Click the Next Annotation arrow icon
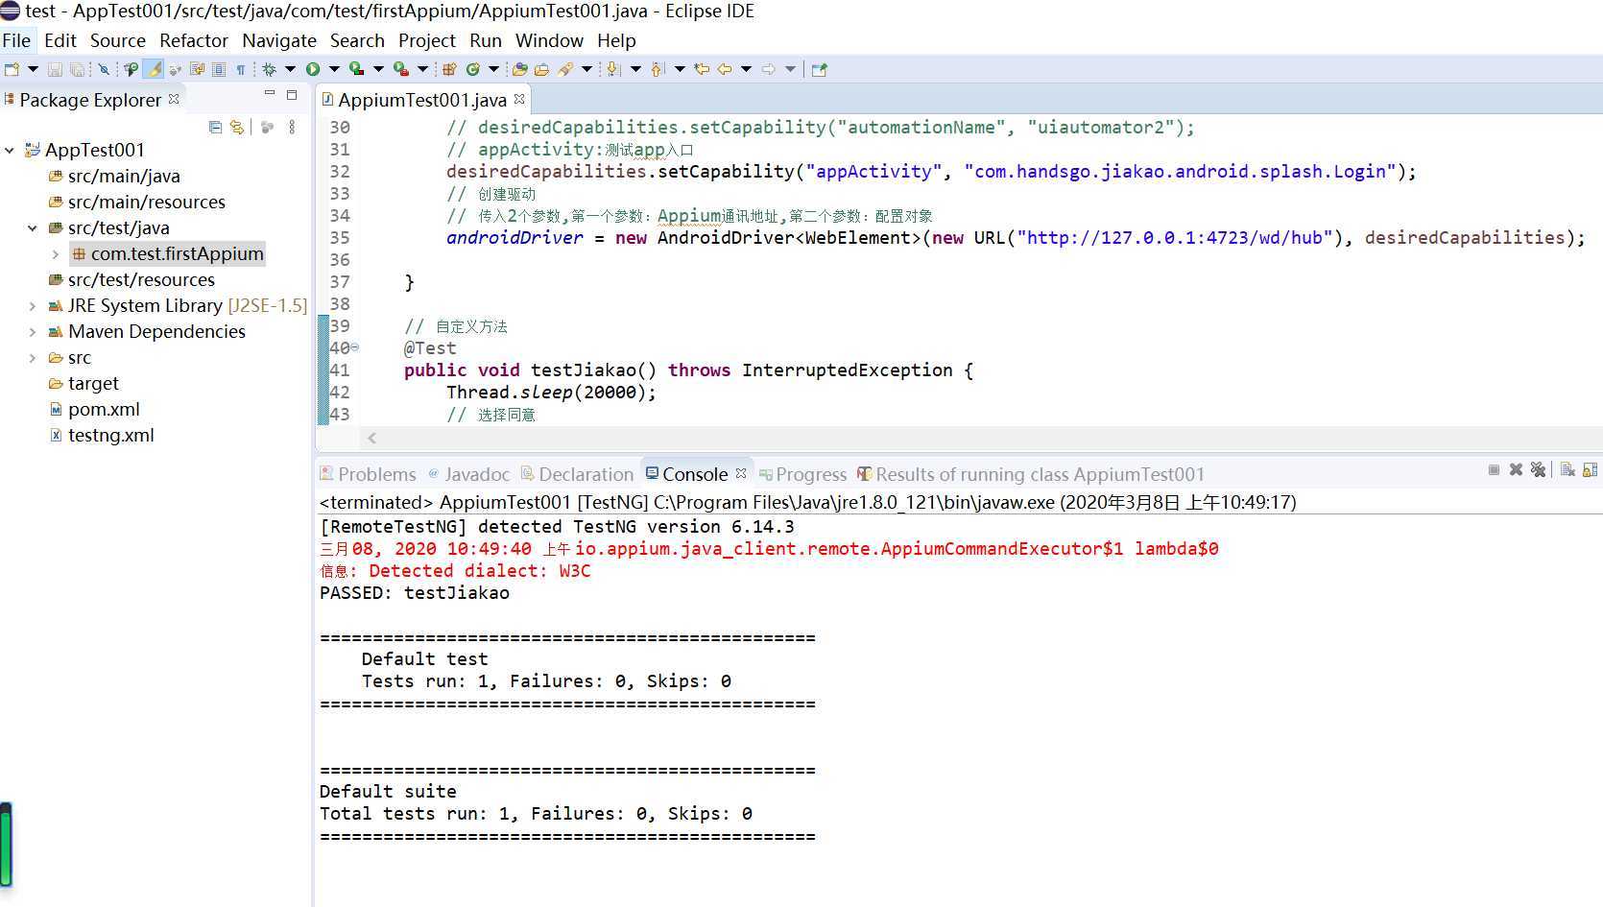Image resolution: width=1603 pixels, height=907 pixels. [611, 69]
